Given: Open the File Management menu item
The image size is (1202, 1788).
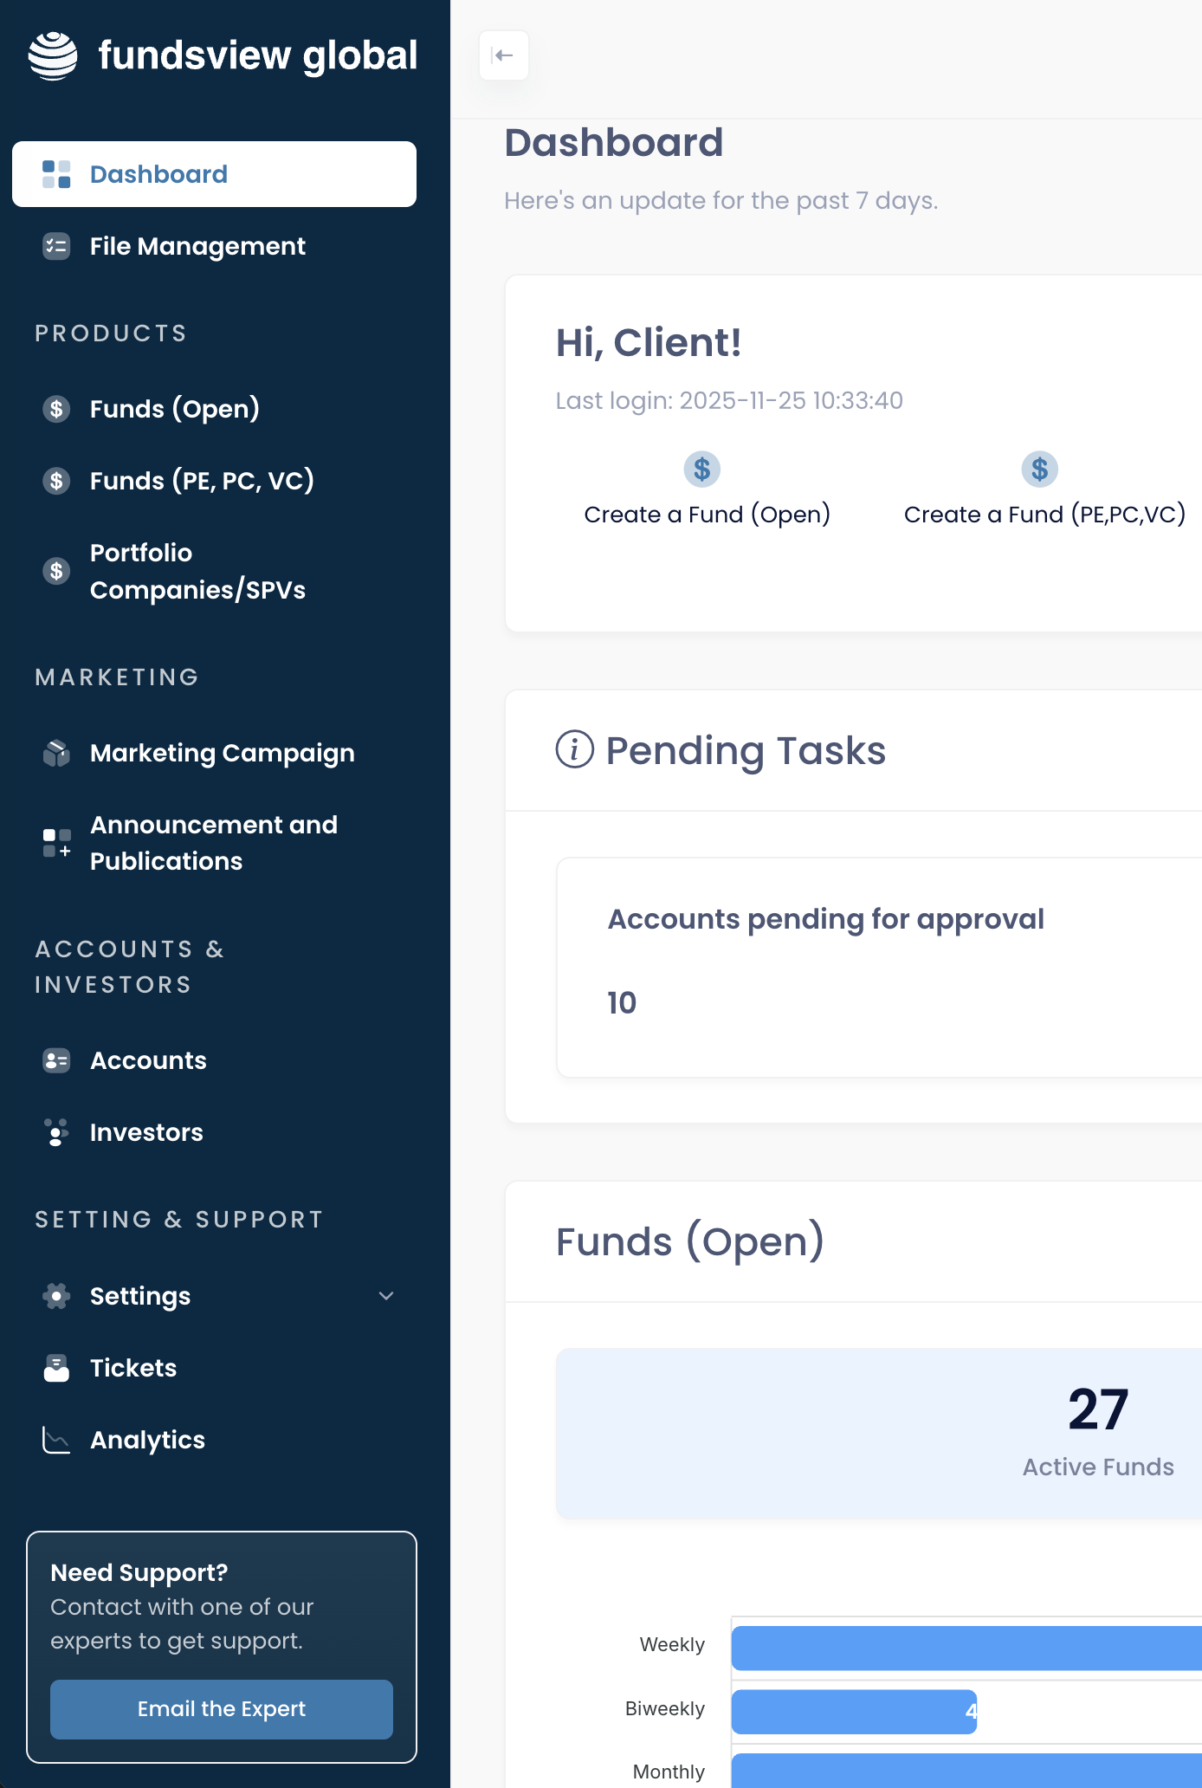Looking at the screenshot, I should 197,247.
